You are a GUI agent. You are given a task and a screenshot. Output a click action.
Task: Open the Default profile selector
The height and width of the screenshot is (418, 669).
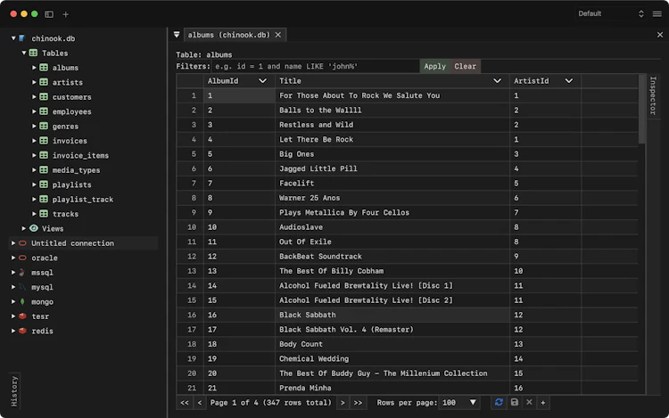[610, 13]
